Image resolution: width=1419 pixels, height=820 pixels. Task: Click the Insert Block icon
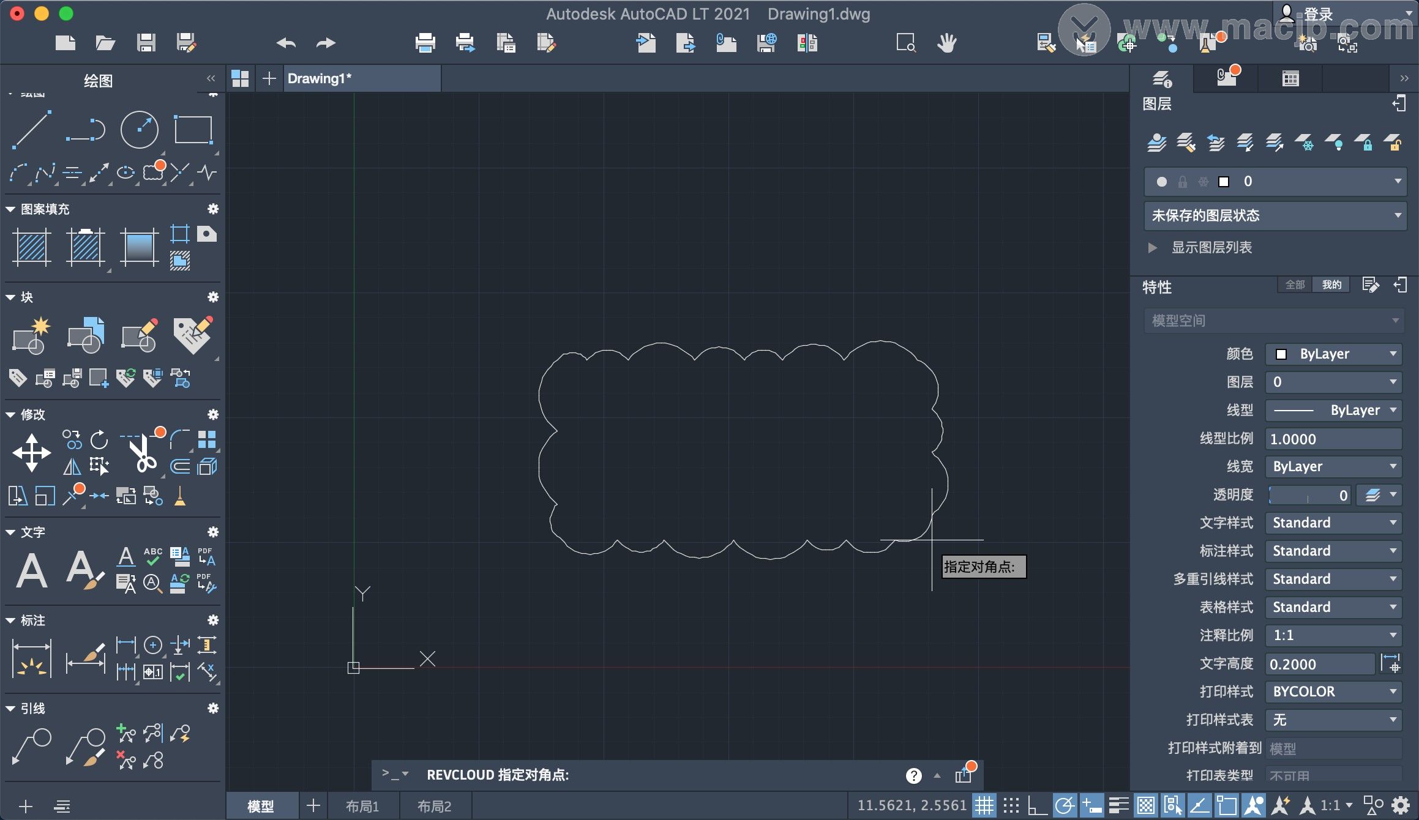86,335
